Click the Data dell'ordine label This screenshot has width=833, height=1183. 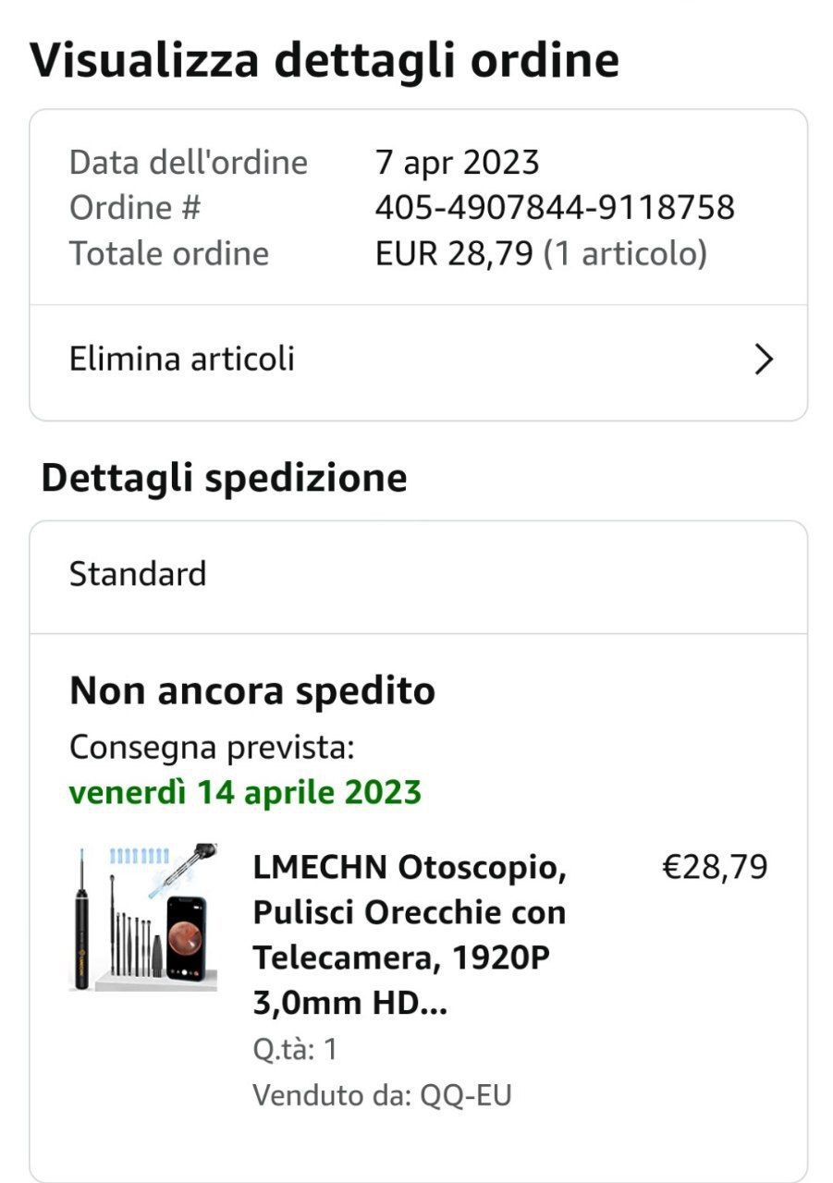(x=188, y=163)
